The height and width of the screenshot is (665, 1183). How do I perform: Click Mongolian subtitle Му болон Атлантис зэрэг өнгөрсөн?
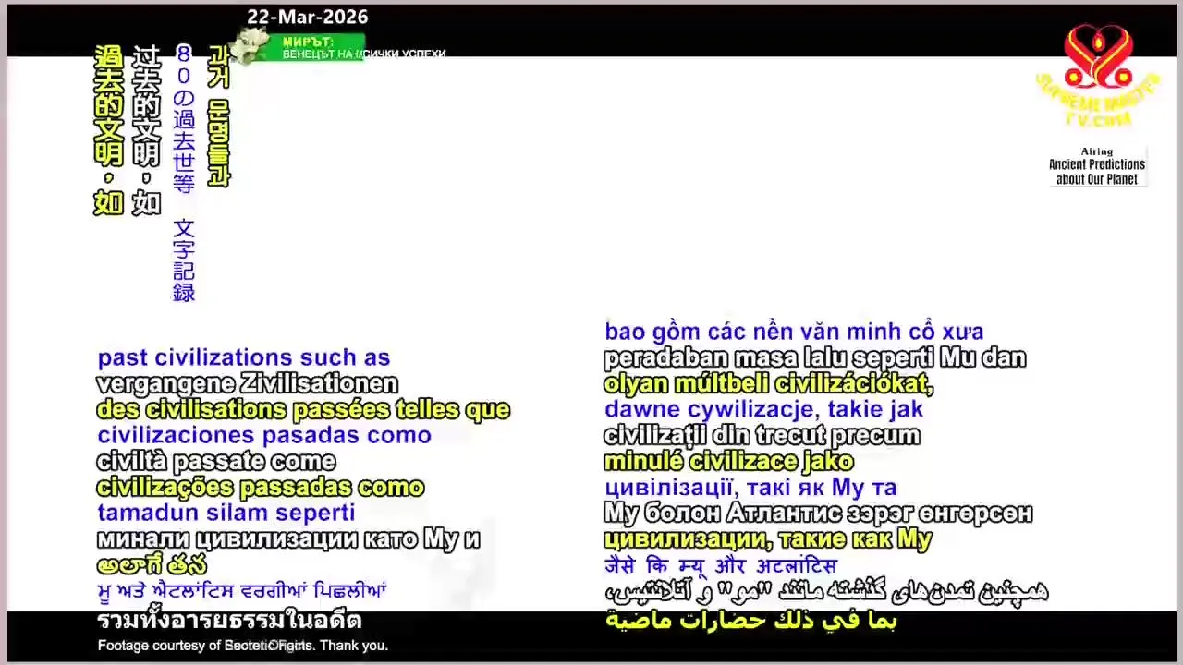pyautogui.click(x=818, y=513)
